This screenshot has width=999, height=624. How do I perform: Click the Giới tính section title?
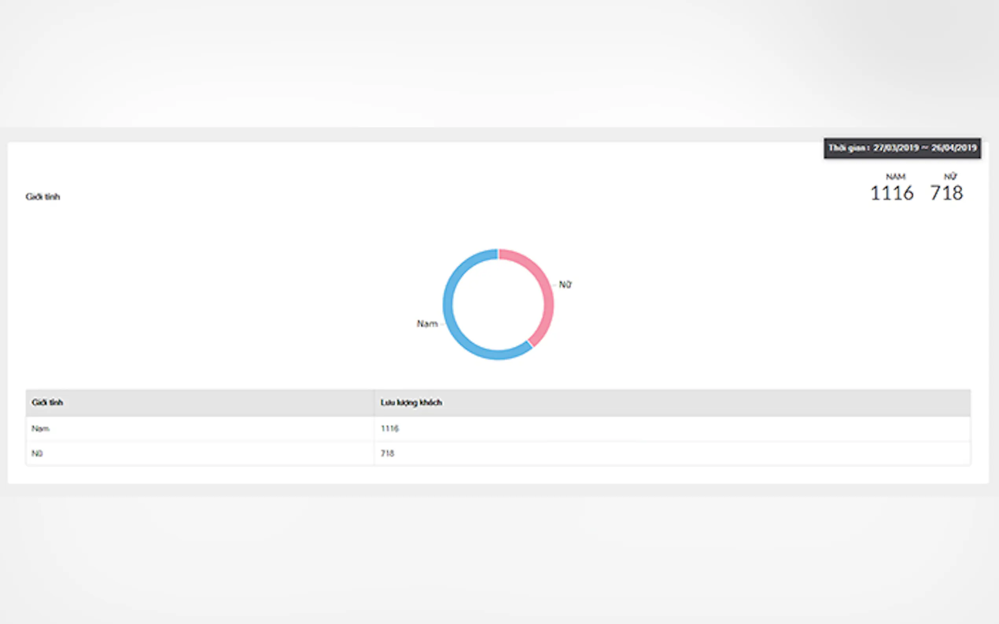pyautogui.click(x=43, y=197)
